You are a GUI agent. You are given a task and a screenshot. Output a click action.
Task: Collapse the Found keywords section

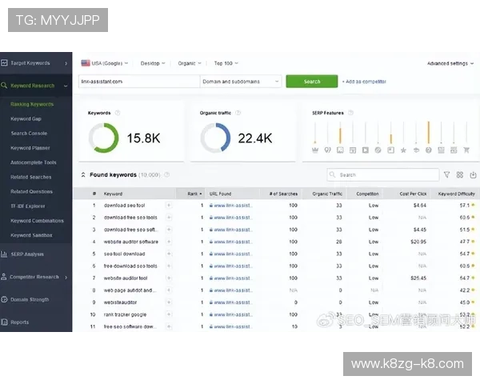pos(82,174)
